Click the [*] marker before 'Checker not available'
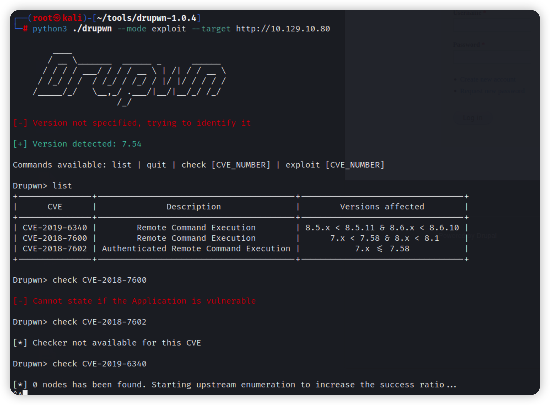Viewport: 550px width, 405px height. (20, 343)
